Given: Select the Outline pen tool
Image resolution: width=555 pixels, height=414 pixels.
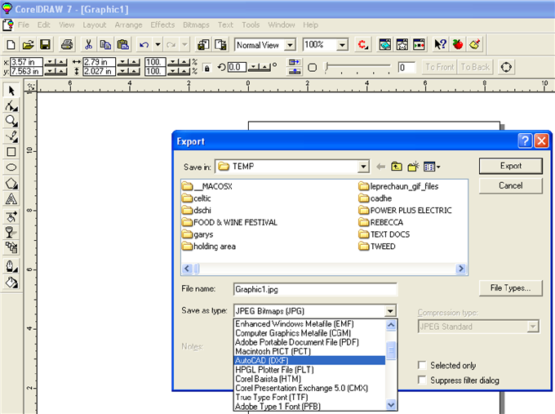Looking at the screenshot, I should 11,266.
